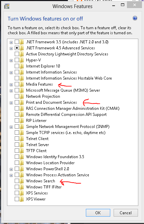Select the RIP Listener label

pos(36,121)
